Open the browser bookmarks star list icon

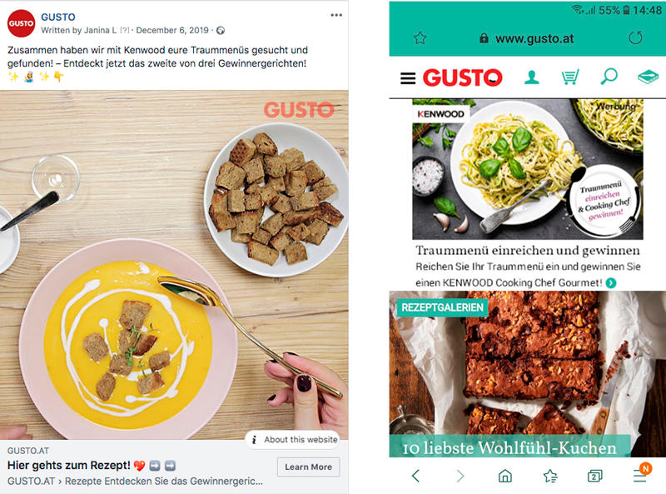coord(550,476)
